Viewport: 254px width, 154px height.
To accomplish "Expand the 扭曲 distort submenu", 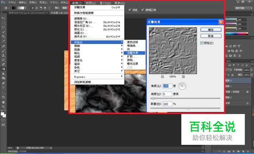I will click(97, 49).
